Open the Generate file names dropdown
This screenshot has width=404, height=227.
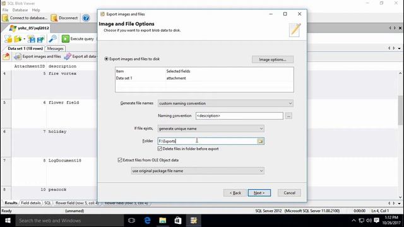(225, 103)
